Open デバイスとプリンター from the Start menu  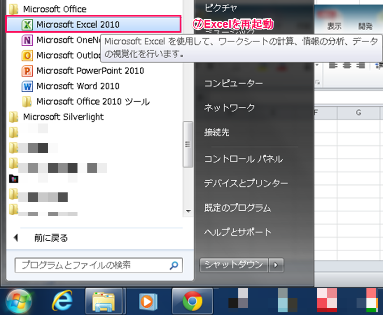(246, 183)
